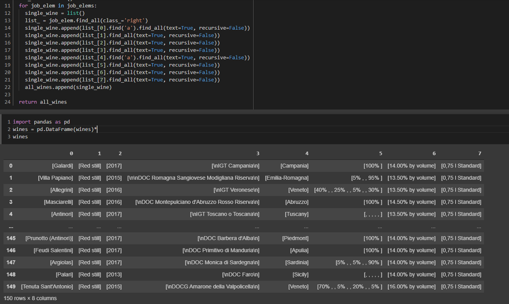The image size is (509, 304).
Task: Click the 'all_wines.append(single_wine)' code line
Action: 68,87
